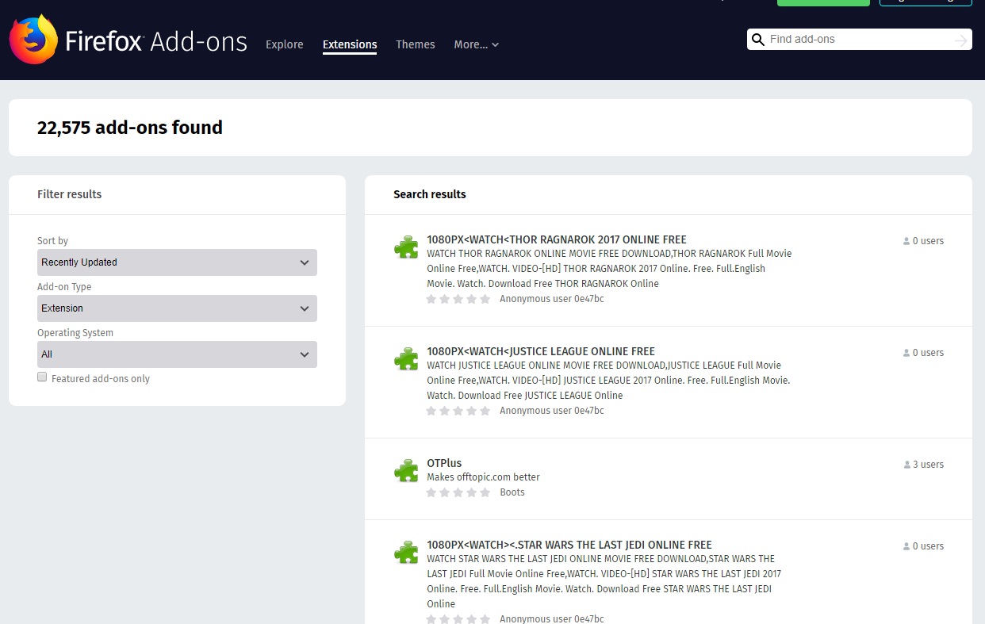Open the Operating System All dropdown

pyautogui.click(x=177, y=354)
